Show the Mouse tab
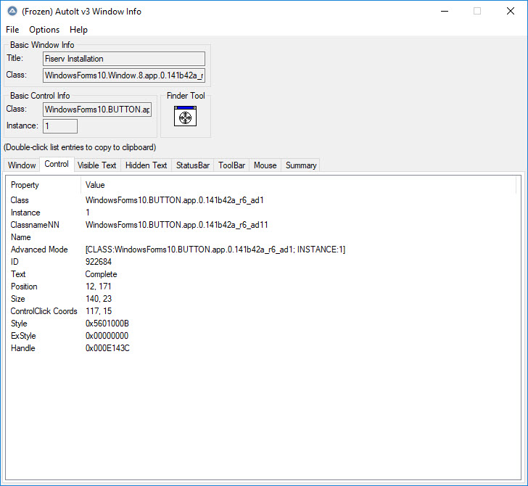Image resolution: width=528 pixels, height=486 pixels. [265, 165]
